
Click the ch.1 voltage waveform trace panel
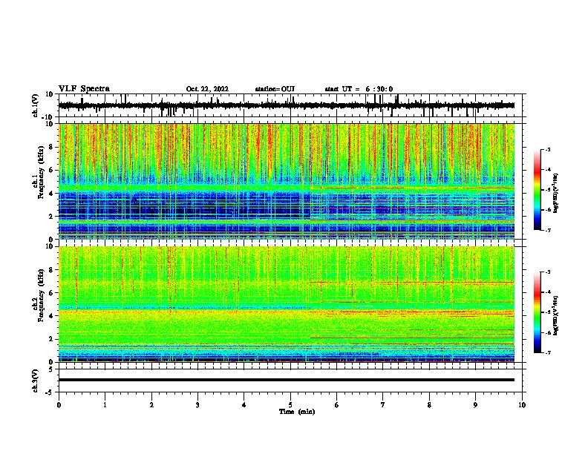(x=292, y=105)
